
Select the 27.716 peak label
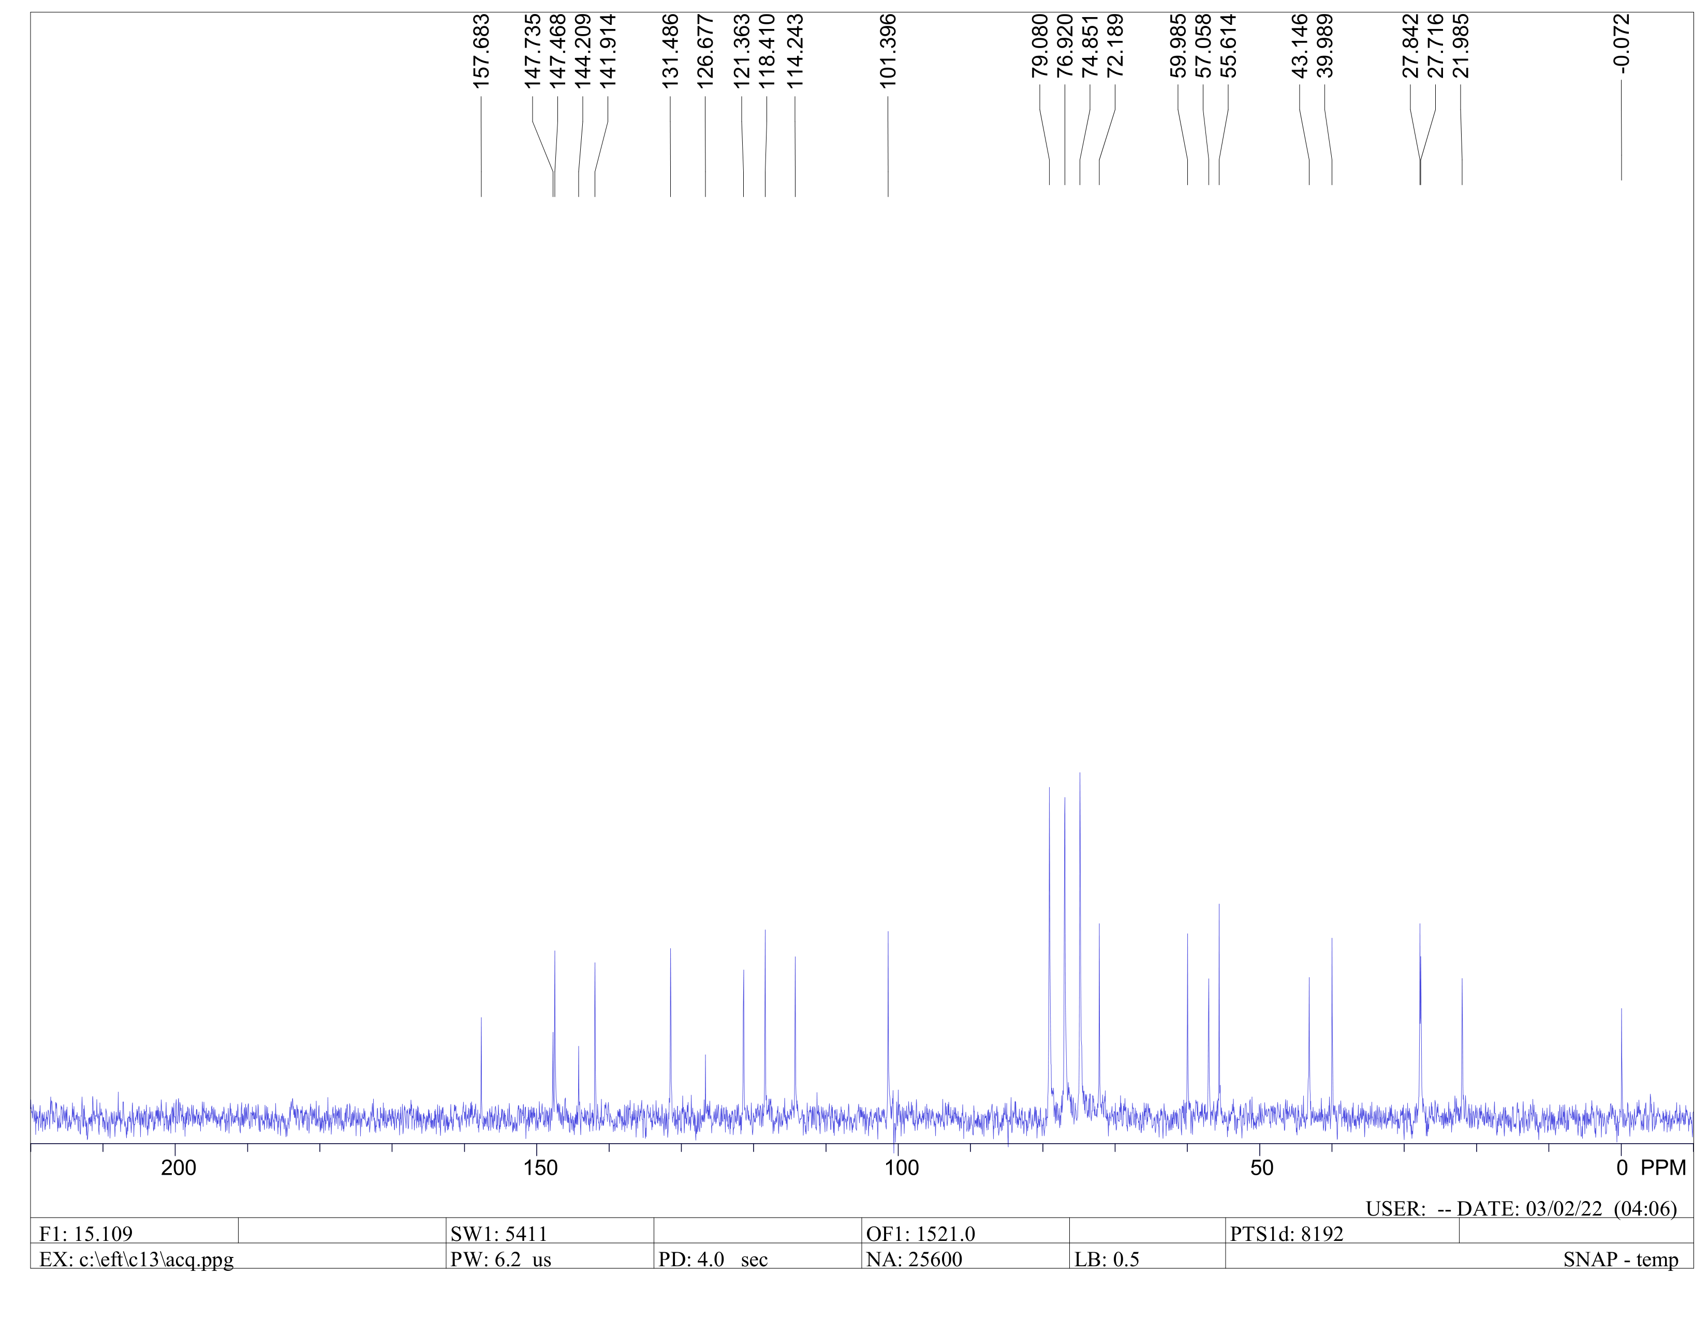[x=1435, y=46]
